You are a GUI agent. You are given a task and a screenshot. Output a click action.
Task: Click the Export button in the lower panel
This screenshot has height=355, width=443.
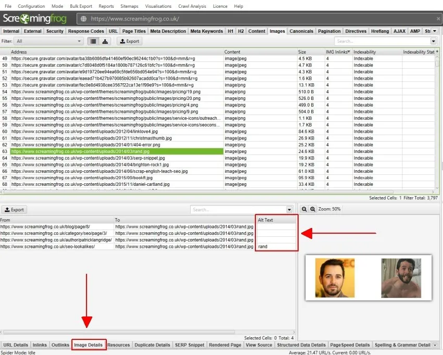(x=14, y=210)
